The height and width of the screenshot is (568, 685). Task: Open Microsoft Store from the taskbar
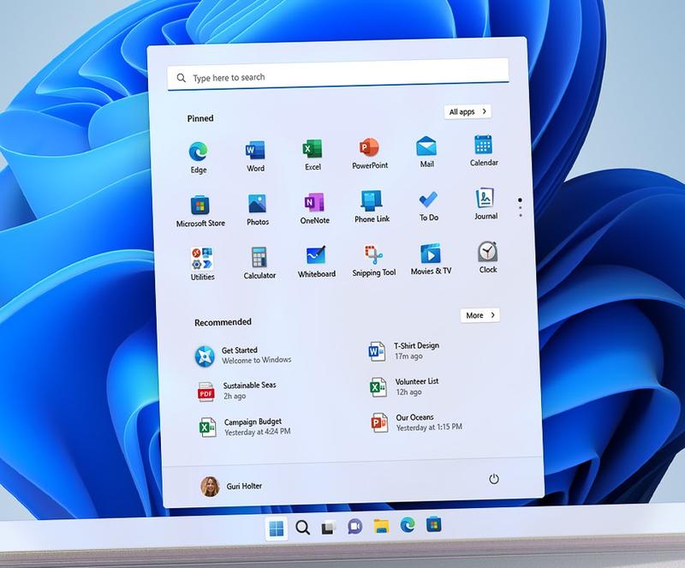tap(434, 524)
